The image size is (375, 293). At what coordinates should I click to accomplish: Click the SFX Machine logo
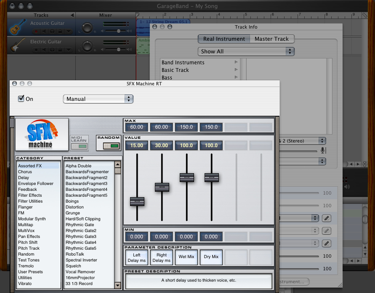[42, 135]
